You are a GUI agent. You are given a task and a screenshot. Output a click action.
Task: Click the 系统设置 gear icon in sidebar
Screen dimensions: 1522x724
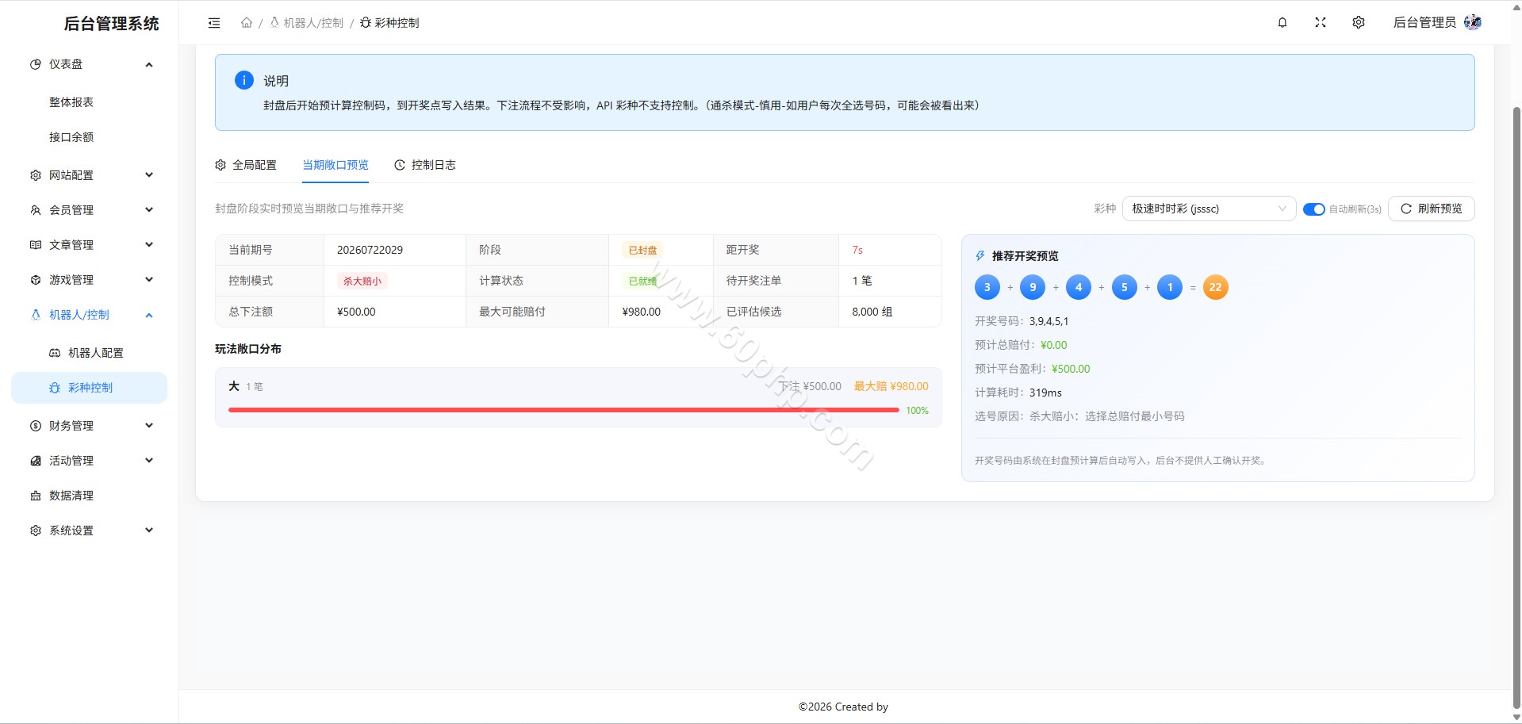[x=36, y=531]
